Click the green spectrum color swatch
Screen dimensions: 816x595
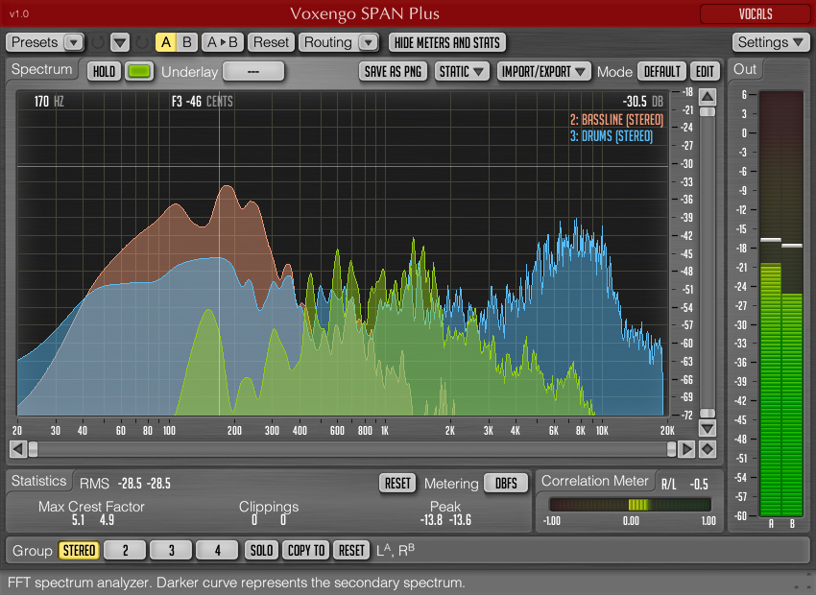pyautogui.click(x=139, y=72)
